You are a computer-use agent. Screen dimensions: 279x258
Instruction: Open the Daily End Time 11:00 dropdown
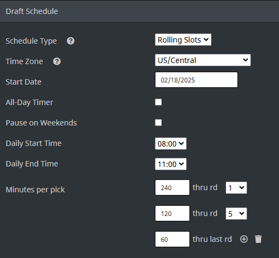tap(171, 164)
